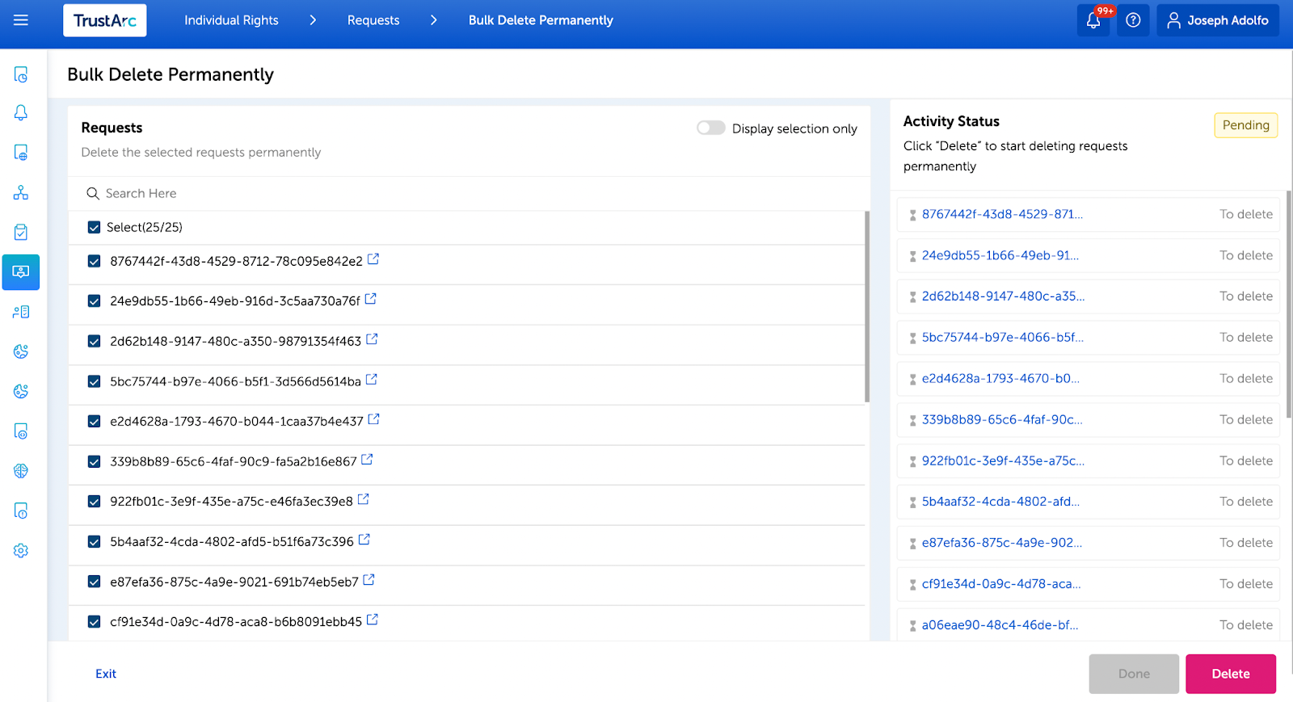Screen dimensions: 1293x702
Task: Uncheck request 24e9db55-1b66-49eb checkbox
Action: tap(94, 301)
